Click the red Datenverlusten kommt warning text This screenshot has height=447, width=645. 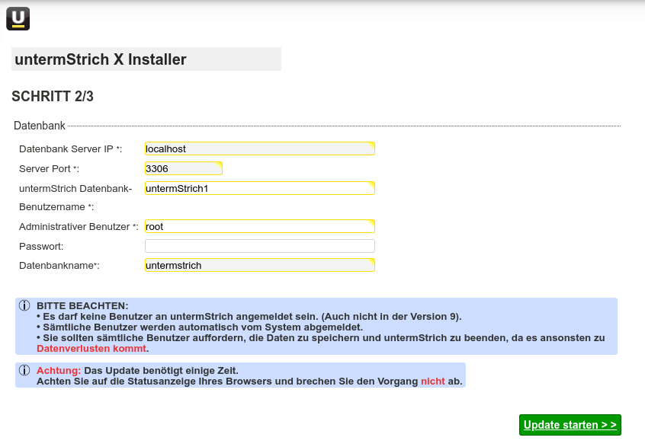click(91, 348)
